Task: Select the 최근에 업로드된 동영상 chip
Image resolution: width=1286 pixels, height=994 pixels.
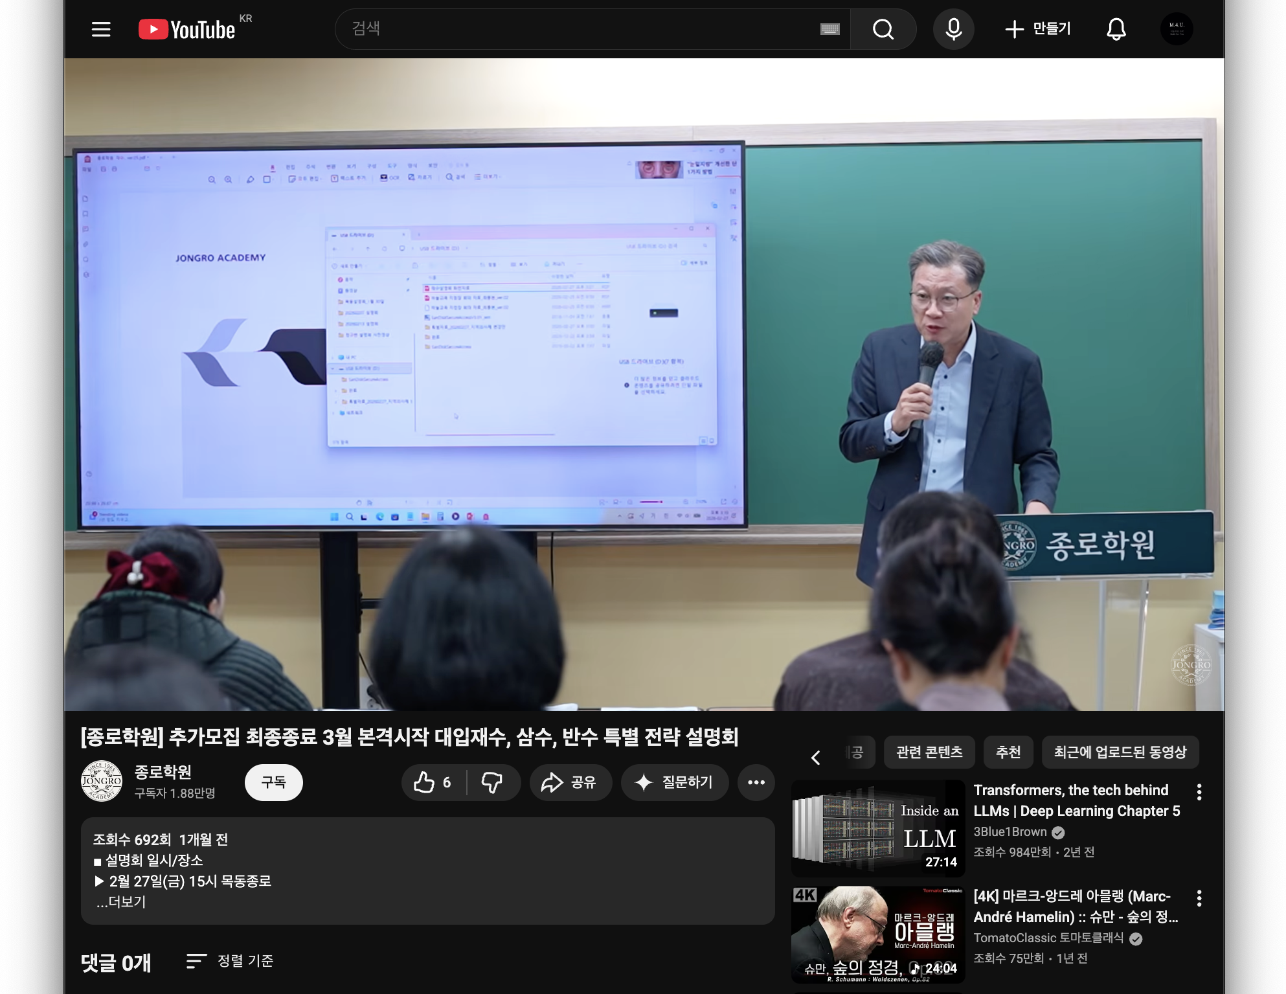Action: click(1120, 752)
